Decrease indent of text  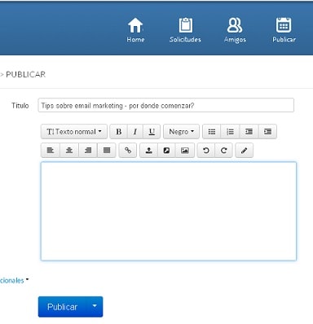pyautogui.click(x=249, y=132)
